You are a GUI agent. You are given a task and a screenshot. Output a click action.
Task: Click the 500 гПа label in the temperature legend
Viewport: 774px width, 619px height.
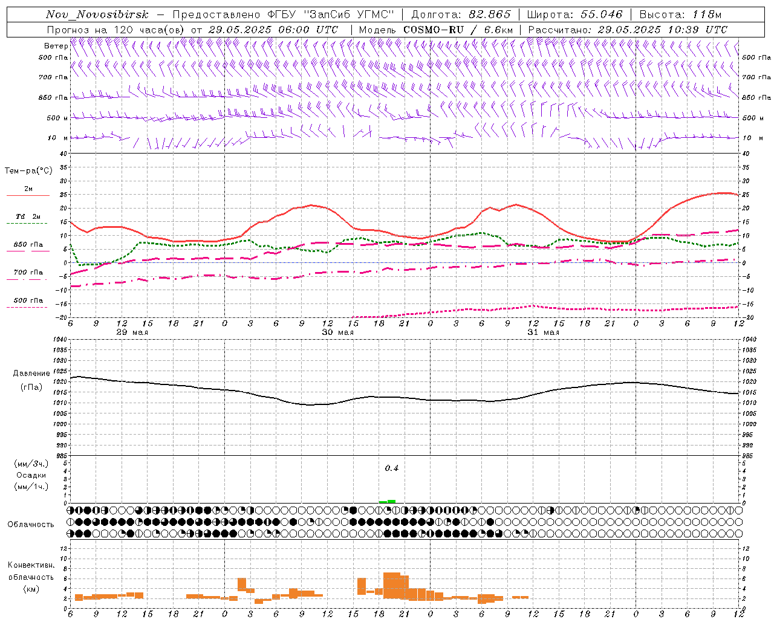pyautogui.click(x=28, y=300)
